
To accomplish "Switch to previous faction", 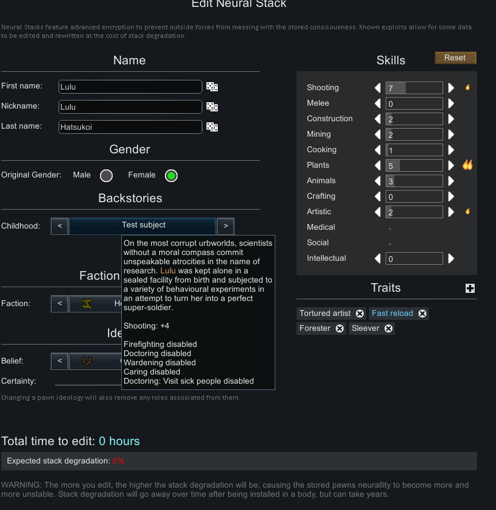I will pyautogui.click(x=60, y=303).
